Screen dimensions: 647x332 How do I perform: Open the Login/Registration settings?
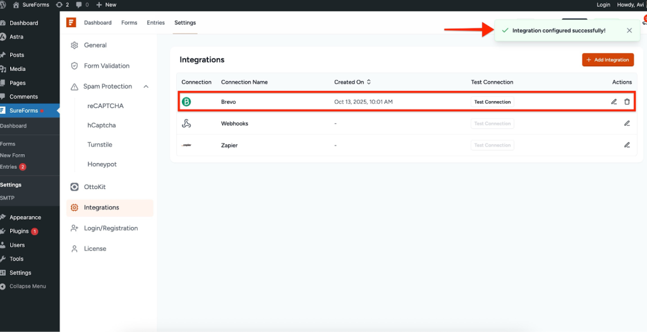coord(111,228)
